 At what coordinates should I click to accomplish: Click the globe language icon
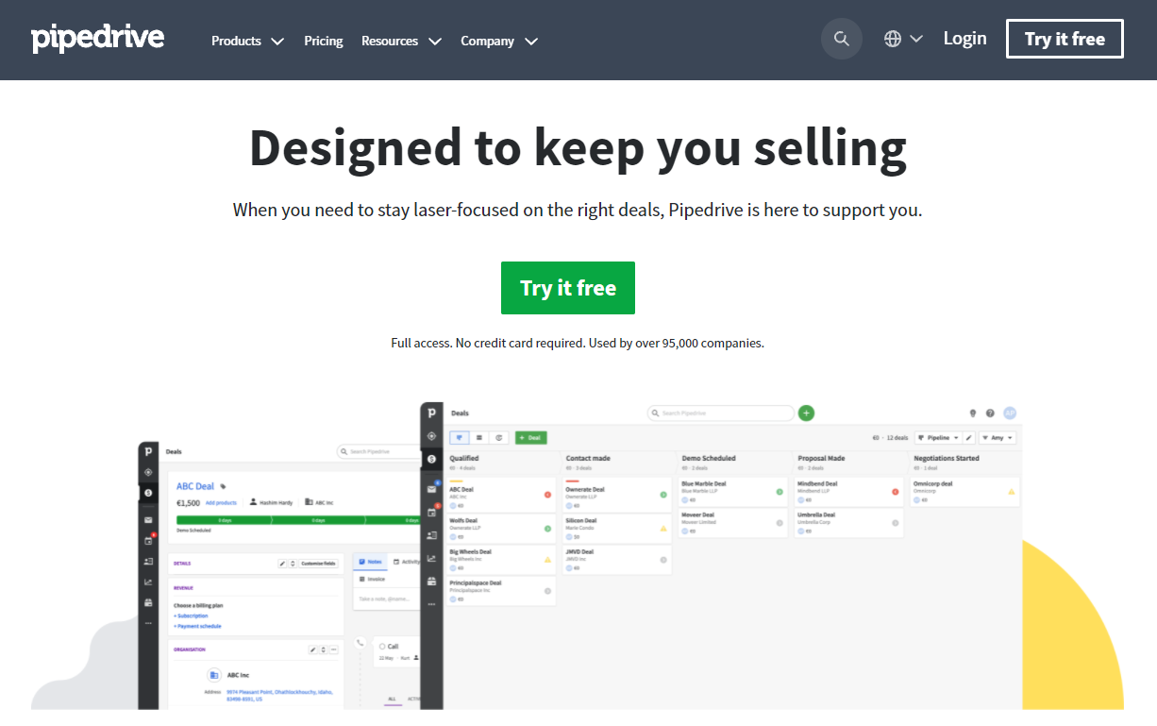(893, 40)
